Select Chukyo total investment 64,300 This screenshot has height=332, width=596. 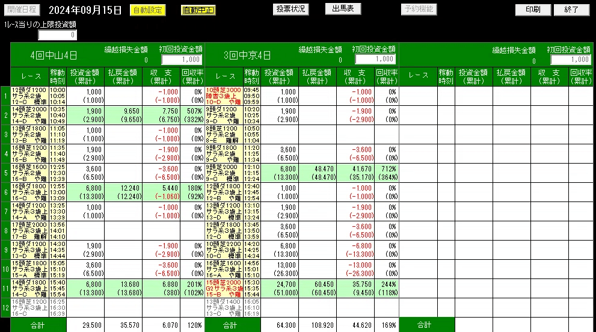[x=280, y=325]
